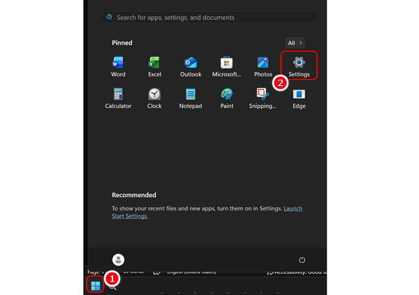Expand All apps list

point(295,43)
